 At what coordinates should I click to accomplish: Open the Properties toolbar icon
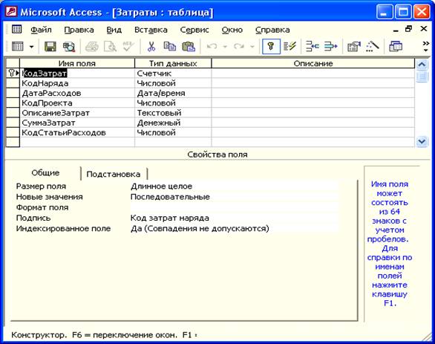(353, 47)
